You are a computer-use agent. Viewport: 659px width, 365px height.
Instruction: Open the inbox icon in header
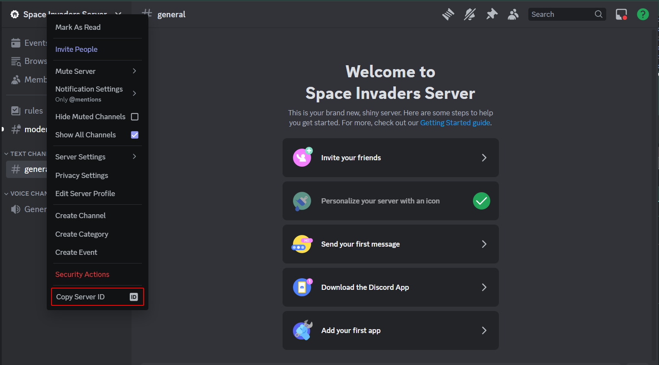tap(621, 14)
